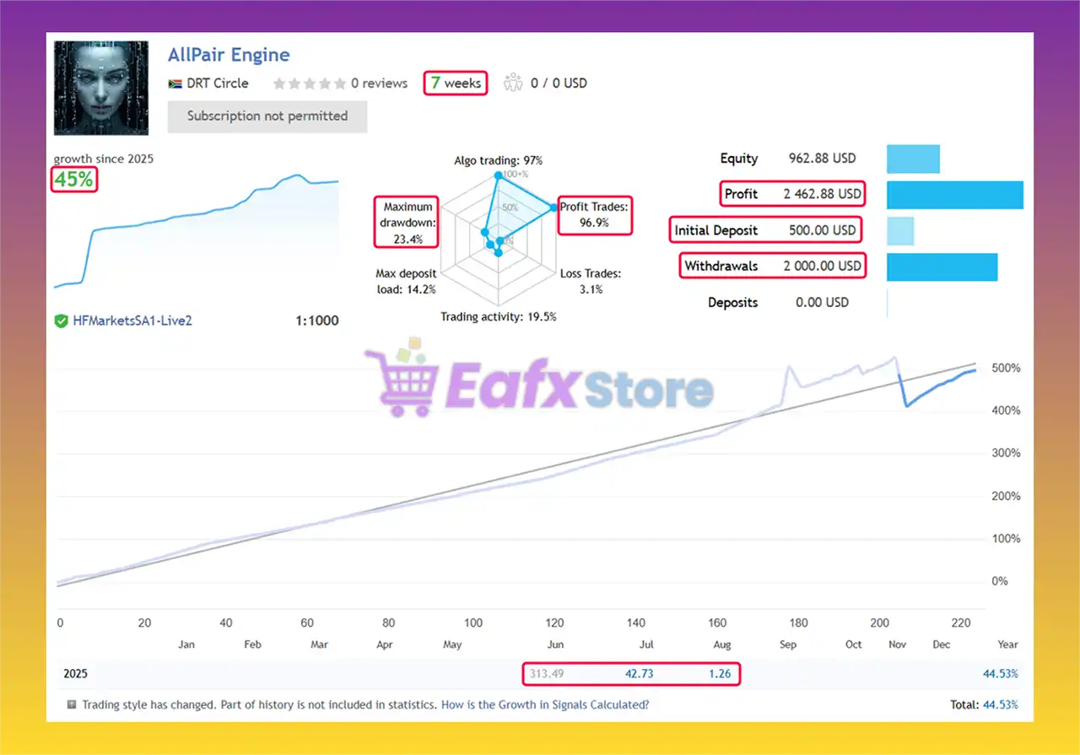The height and width of the screenshot is (755, 1080).
Task: Click the South Africa flag icon
Action: pyautogui.click(x=175, y=84)
